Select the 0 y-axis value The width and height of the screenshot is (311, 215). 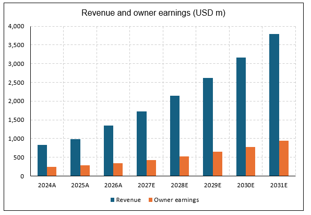pyautogui.click(x=22, y=176)
